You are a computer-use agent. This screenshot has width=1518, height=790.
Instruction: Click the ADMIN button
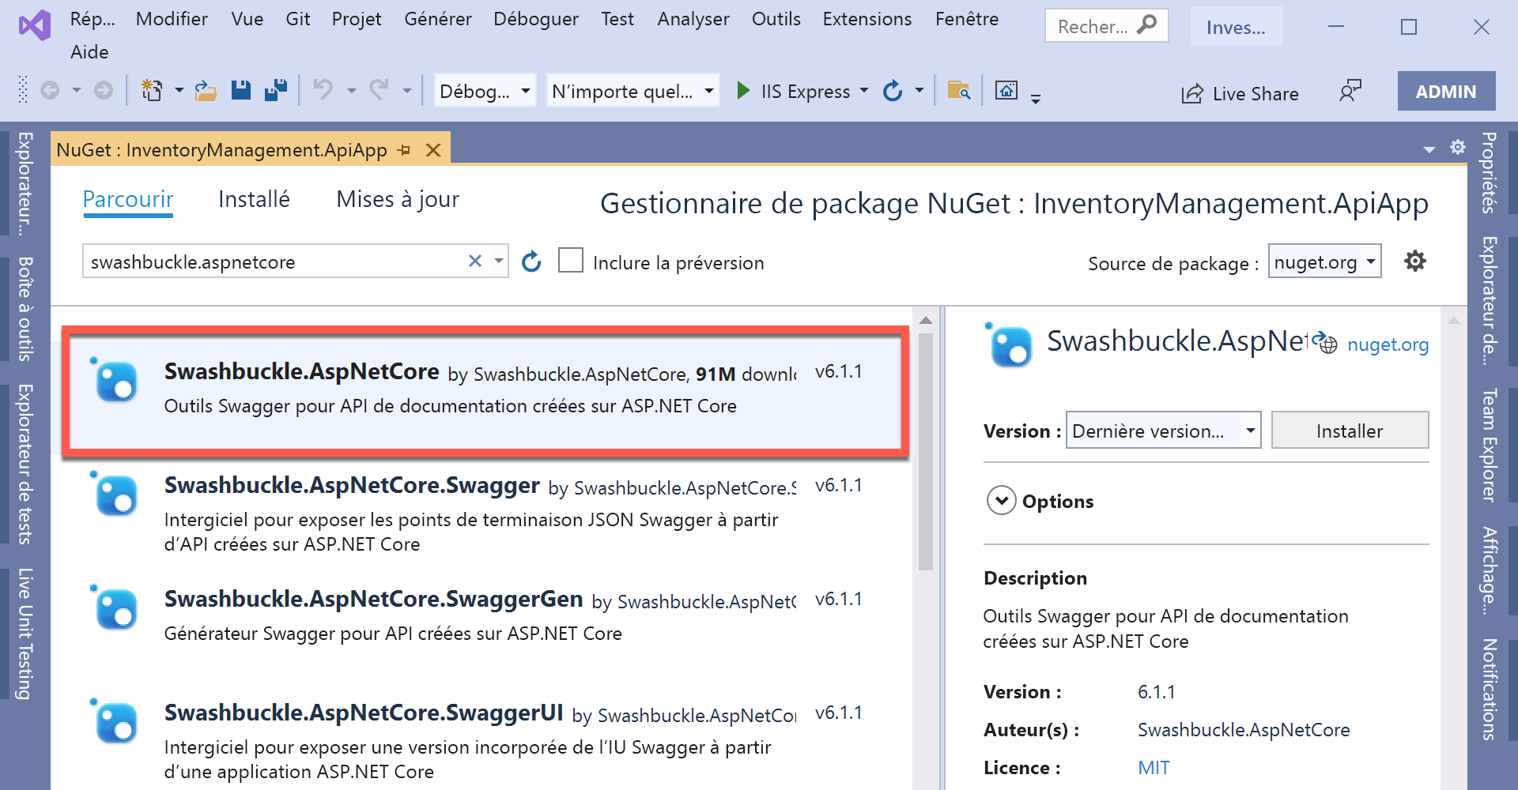click(x=1446, y=91)
